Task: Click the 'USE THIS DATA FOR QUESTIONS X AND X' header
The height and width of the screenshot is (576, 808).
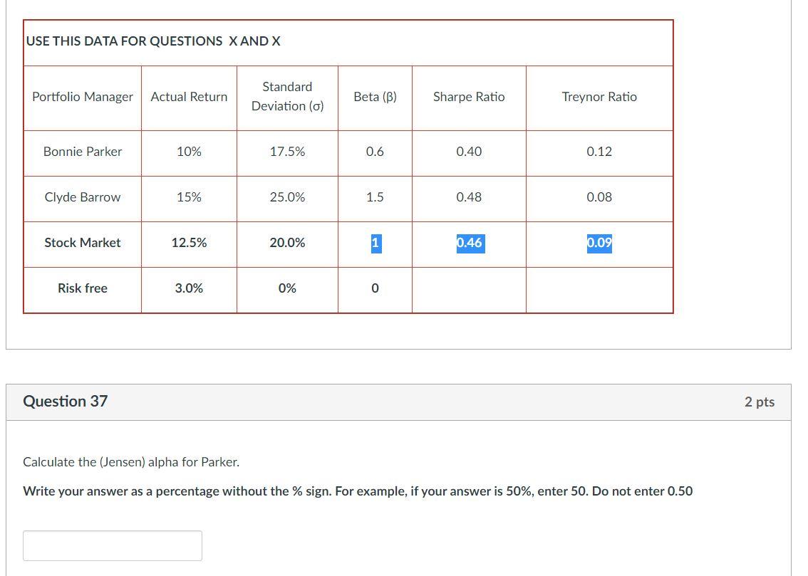Action: [x=153, y=41]
